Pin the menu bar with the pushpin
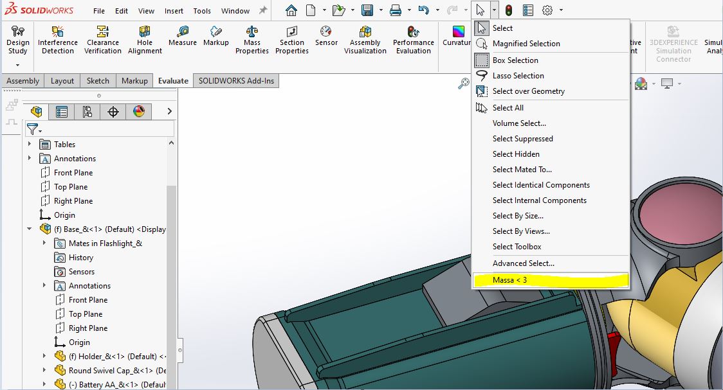The width and height of the screenshot is (723, 390). coord(262,11)
